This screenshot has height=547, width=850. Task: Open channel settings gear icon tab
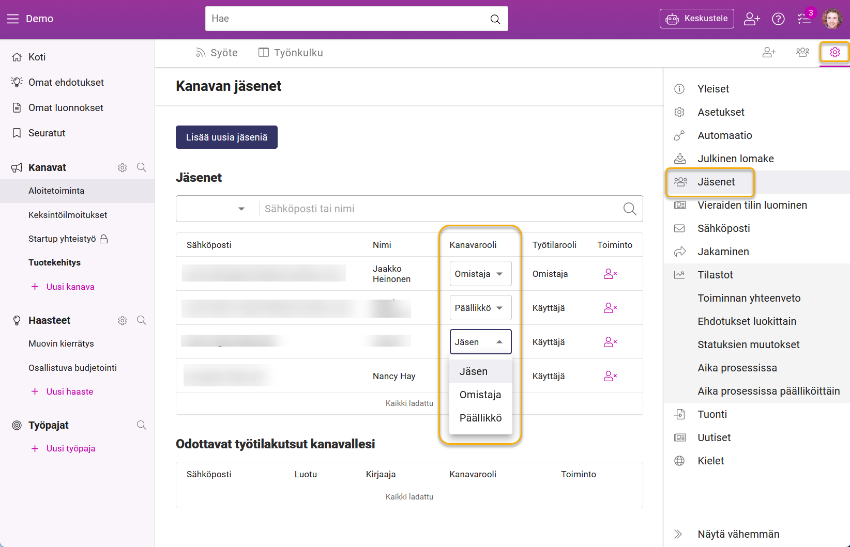(834, 52)
